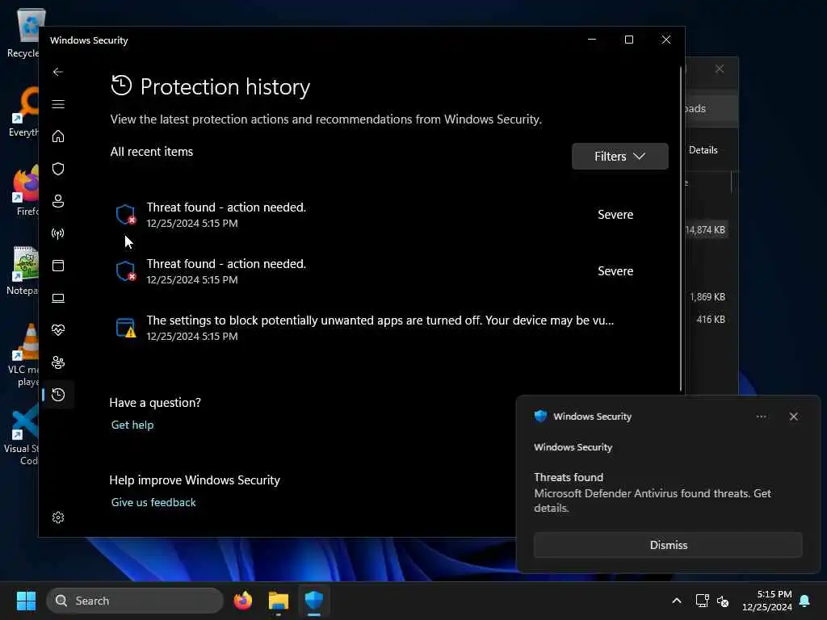This screenshot has width=827, height=620.
Task: Open Firefox from the taskbar
Action: click(x=242, y=601)
